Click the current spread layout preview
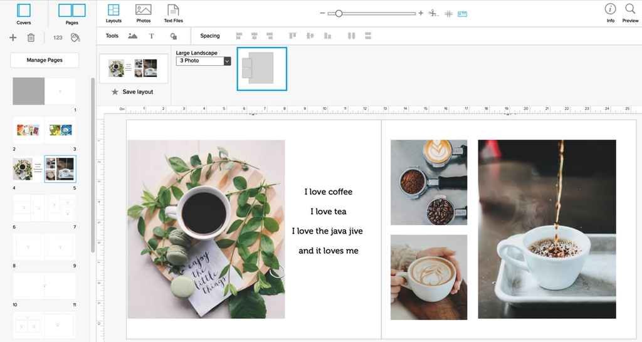The image size is (642, 342). click(x=134, y=68)
